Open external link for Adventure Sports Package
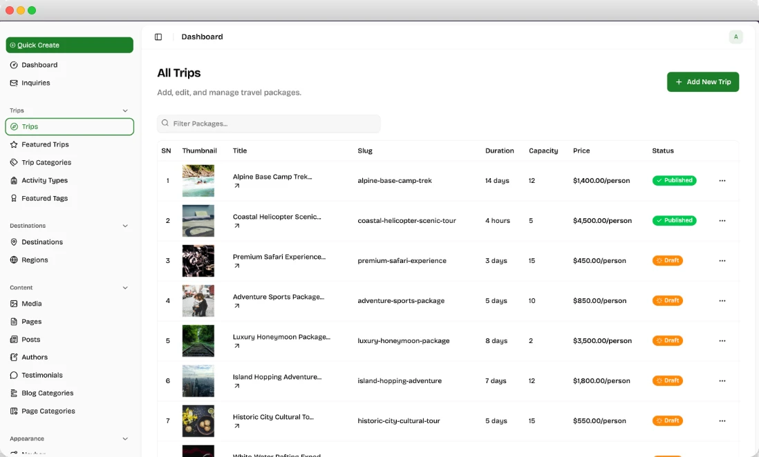Viewport: 759px width, 457px height. 236,306
